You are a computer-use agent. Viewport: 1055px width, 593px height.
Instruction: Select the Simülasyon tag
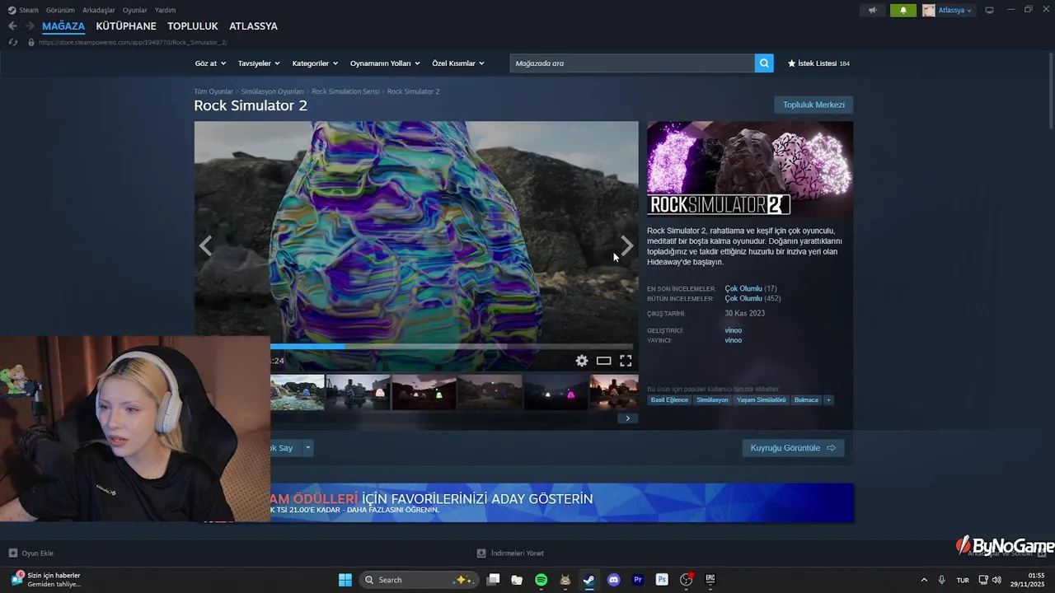coord(712,400)
